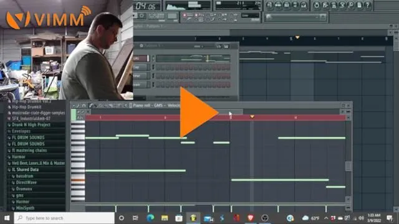This screenshot has width=399, height=224.
Task: Open Brave browser from the taskbar
Action: (251, 218)
